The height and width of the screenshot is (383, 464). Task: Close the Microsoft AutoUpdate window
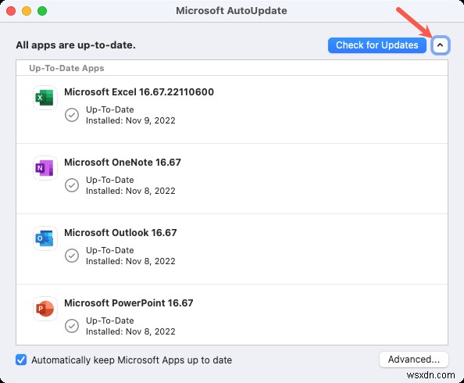(11, 11)
